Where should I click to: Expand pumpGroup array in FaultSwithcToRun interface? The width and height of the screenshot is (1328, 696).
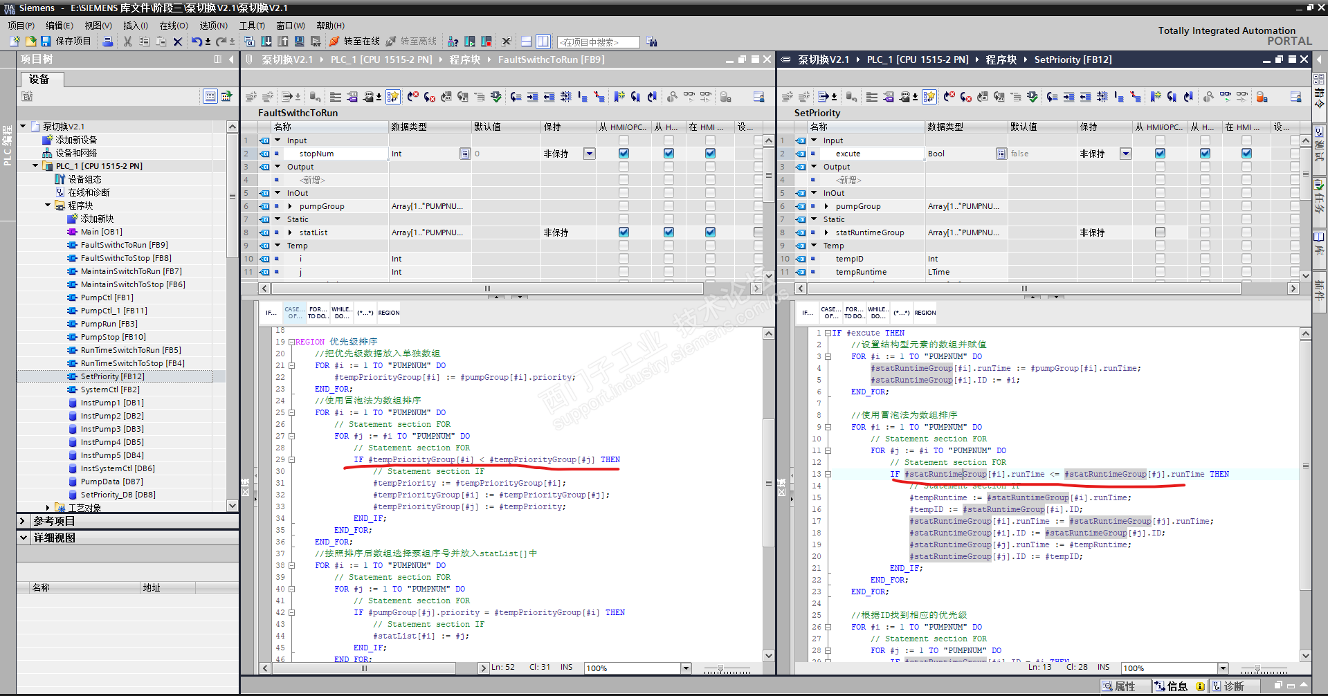290,206
